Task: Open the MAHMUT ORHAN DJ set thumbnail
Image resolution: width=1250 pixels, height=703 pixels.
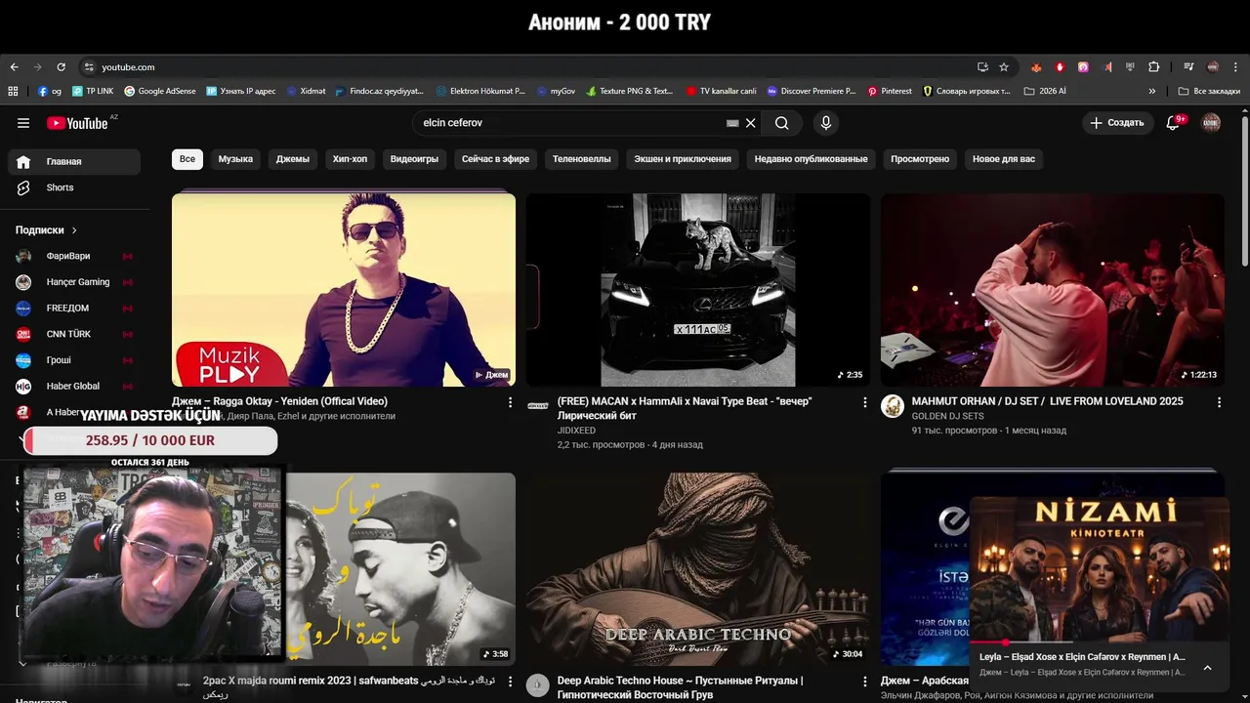Action: (1052, 290)
